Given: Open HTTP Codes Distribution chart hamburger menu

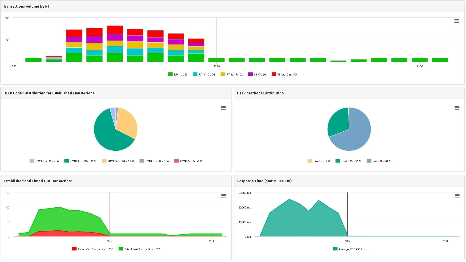Looking at the screenshot, I should point(223,108).
